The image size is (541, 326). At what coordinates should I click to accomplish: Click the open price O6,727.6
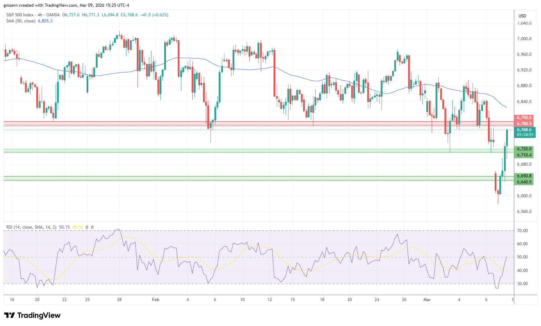71,15
